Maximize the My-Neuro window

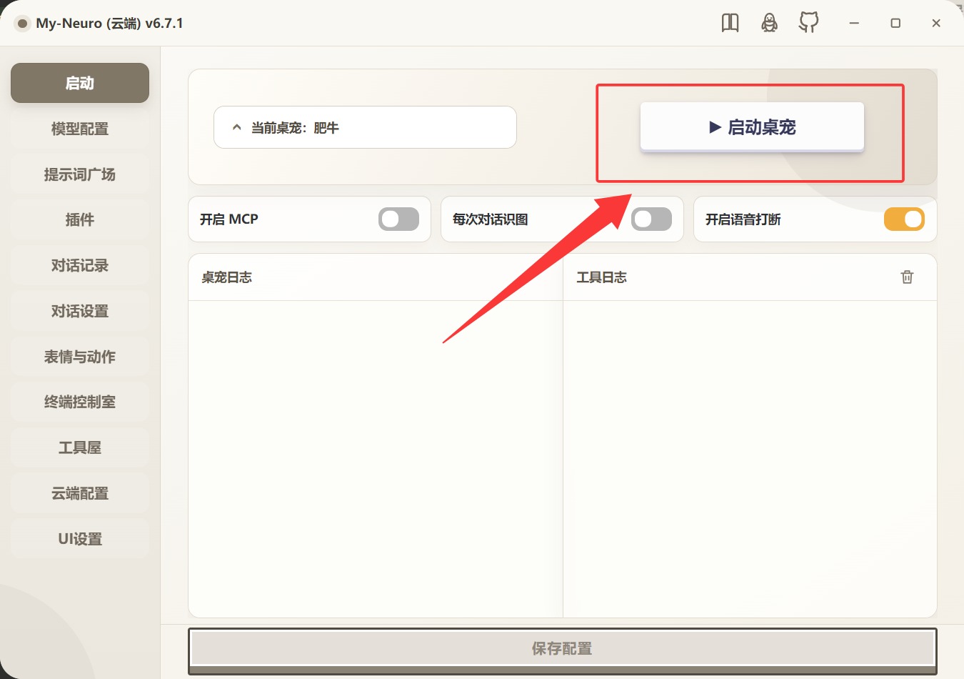pyautogui.click(x=895, y=24)
